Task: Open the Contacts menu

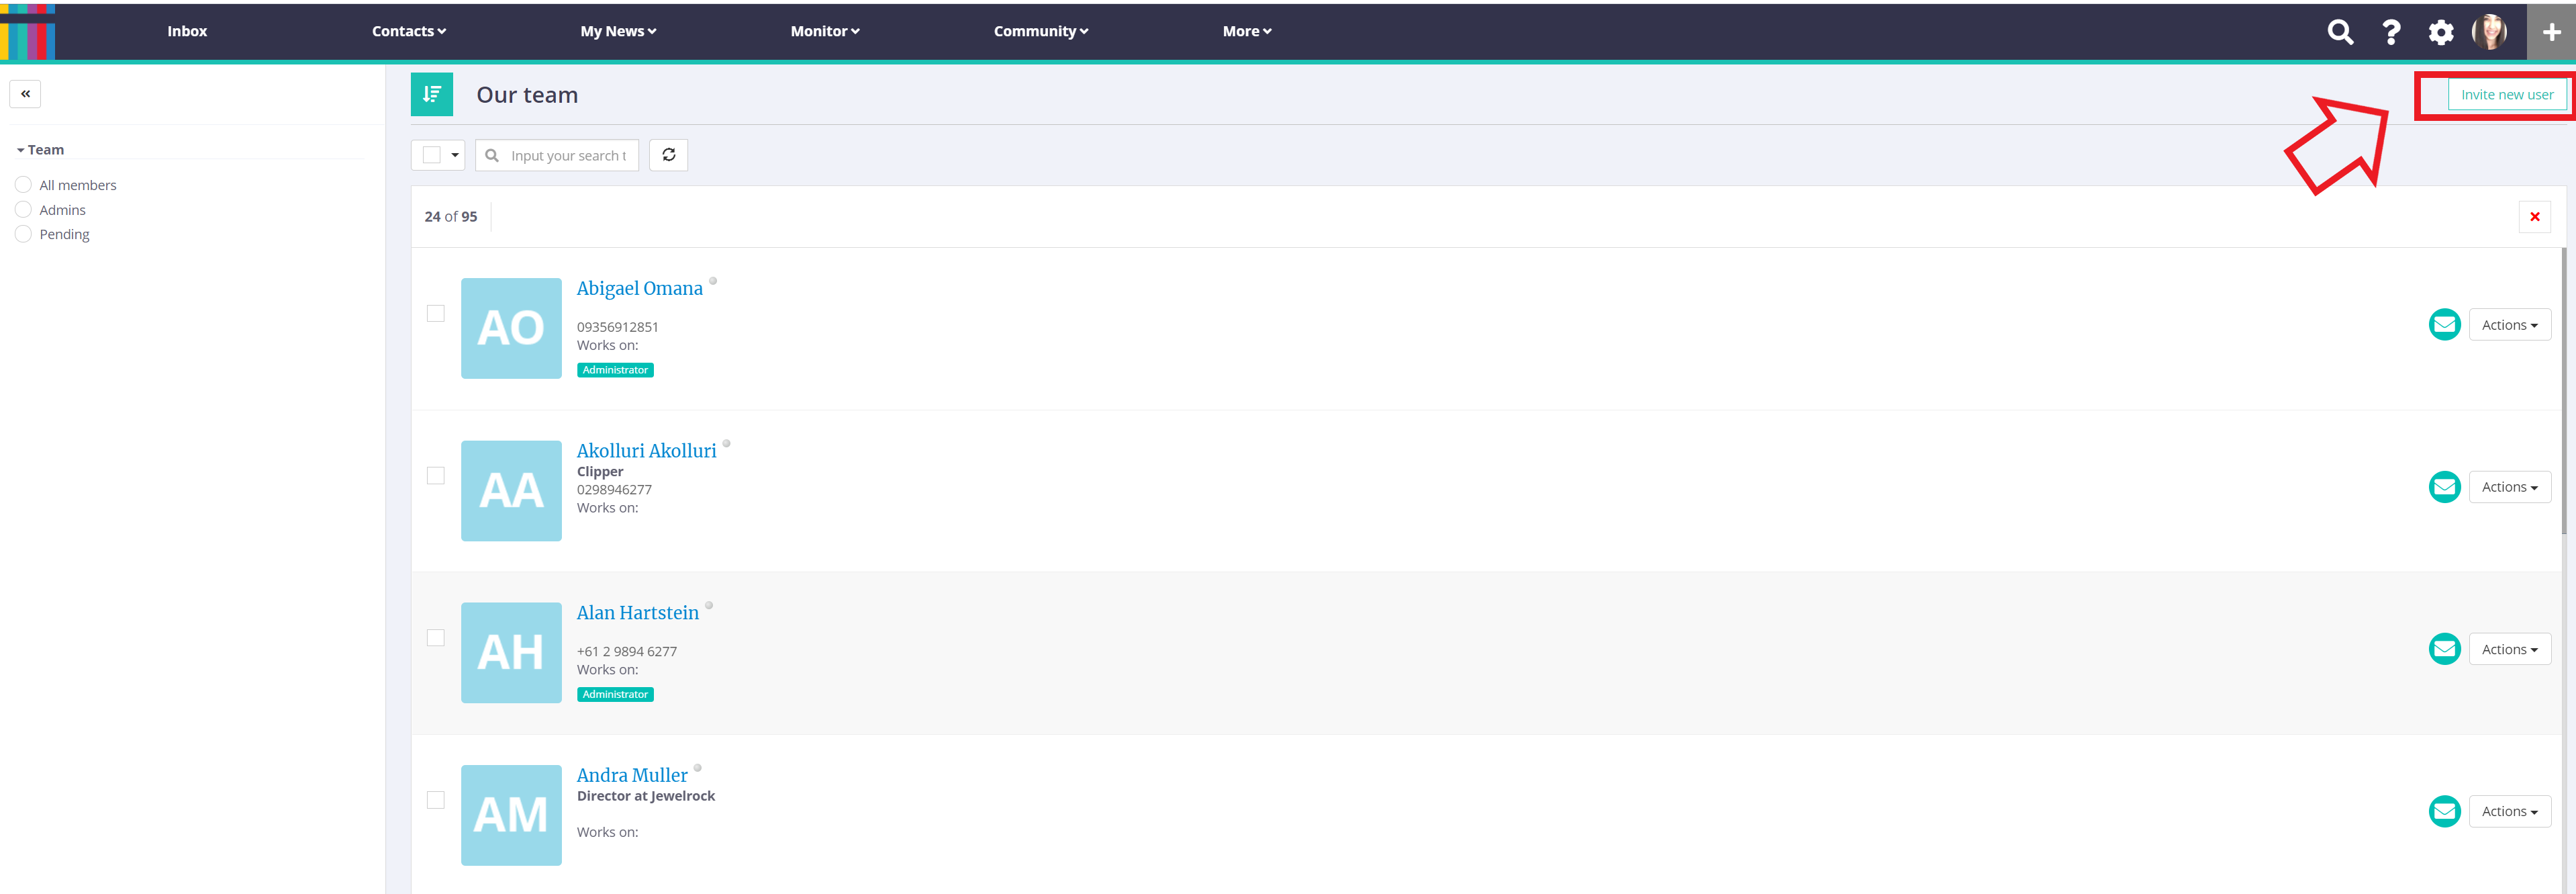Action: tap(408, 32)
